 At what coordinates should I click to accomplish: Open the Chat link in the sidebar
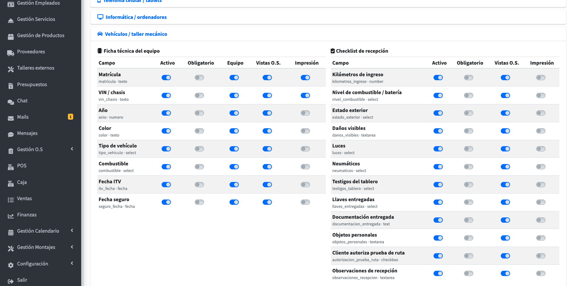pos(22,101)
